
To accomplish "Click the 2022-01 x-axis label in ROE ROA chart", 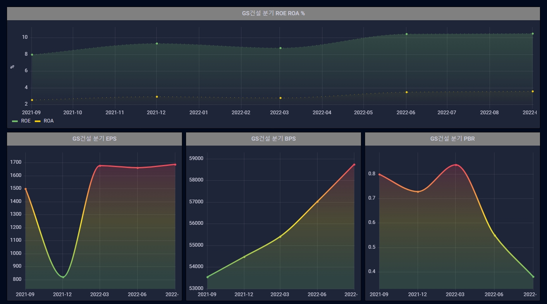I will (x=199, y=112).
